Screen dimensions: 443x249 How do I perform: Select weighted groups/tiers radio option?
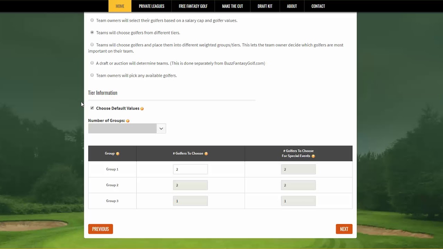click(92, 45)
